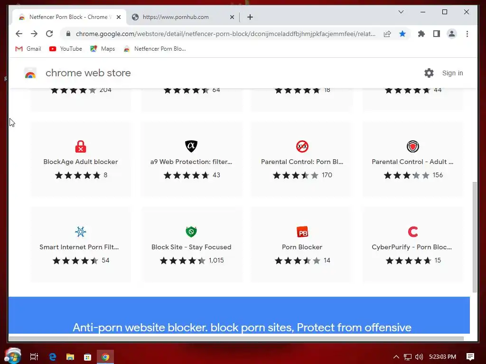The height and width of the screenshot is (364, 486).
Task: Show hidden system tray icons
Action: (396, 357)
